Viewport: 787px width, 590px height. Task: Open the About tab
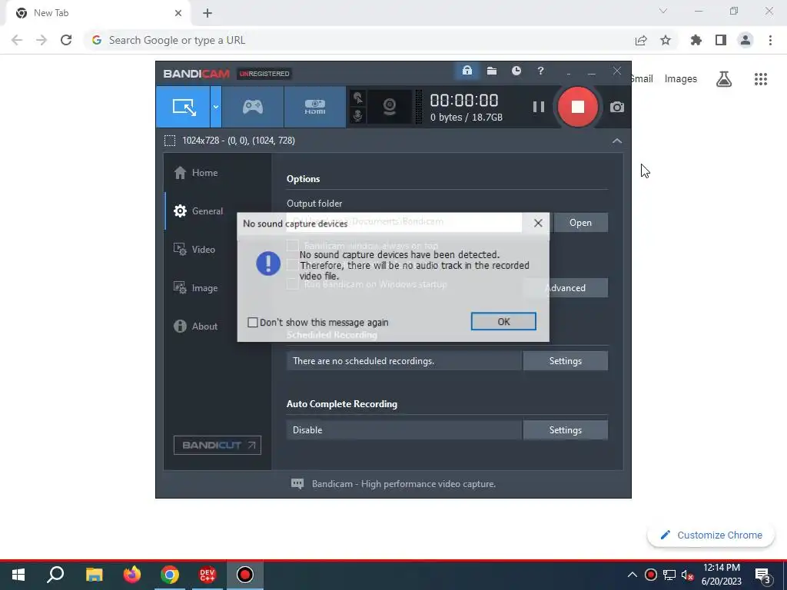(x=196, y=326)
